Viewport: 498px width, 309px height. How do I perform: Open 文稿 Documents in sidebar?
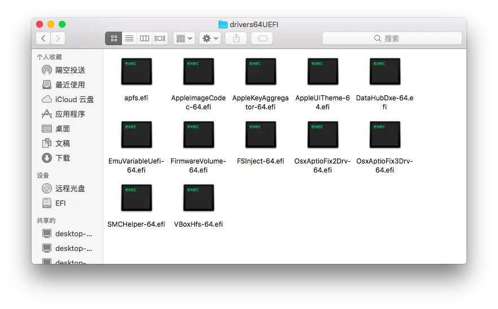click(56, 143)
